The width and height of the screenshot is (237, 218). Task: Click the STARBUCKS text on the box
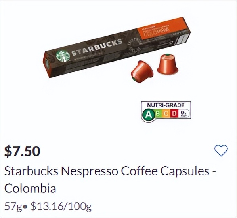point(97,47)
